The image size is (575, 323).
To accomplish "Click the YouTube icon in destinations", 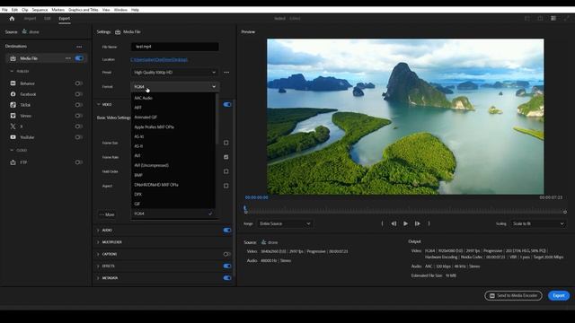I will click(13, 137).
